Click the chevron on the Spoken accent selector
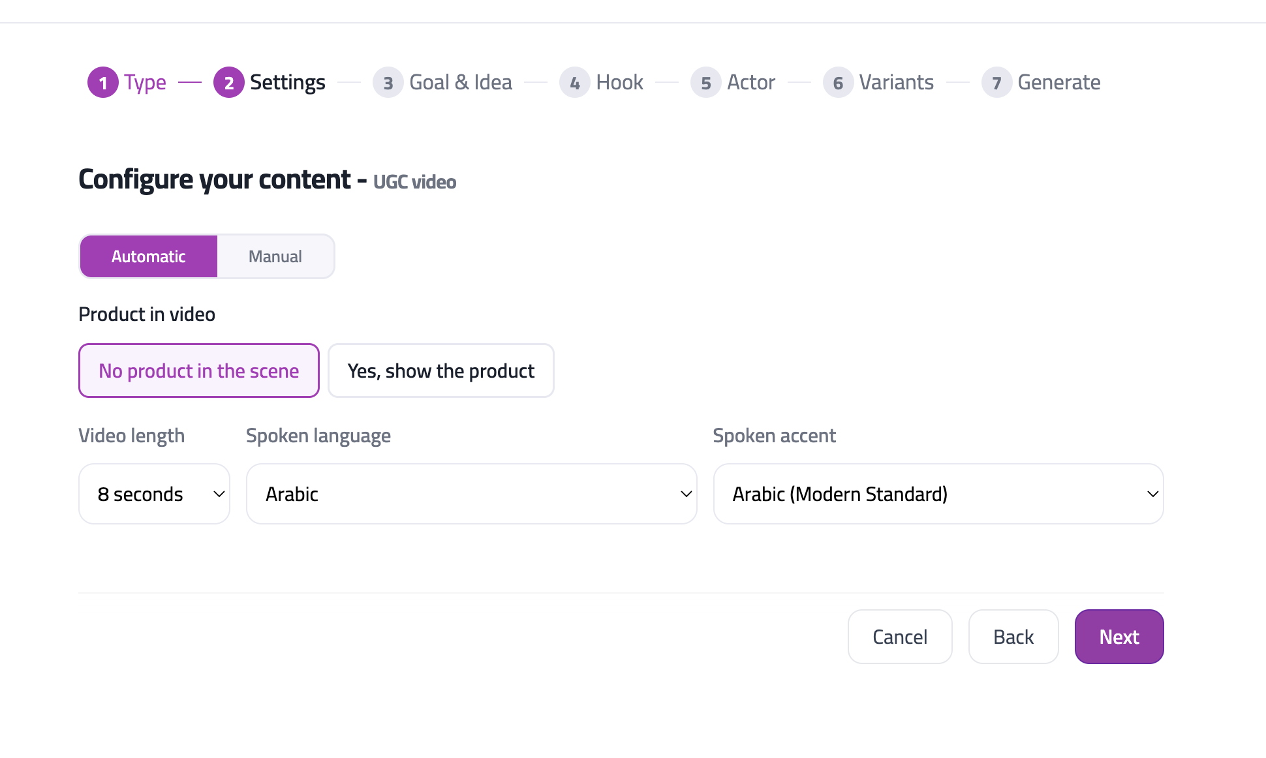The height and width of the screenshot is (758, 1266). click(x=1152, y=494)
